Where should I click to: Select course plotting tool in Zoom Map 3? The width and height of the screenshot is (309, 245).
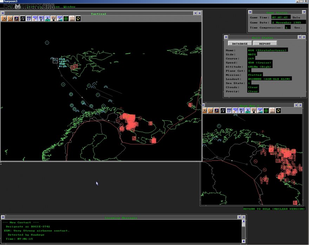[223, 111]
